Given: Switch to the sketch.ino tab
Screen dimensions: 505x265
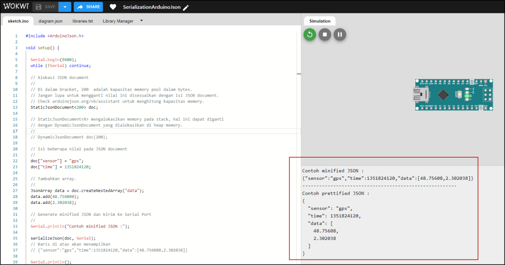Looking at the screenshot, I should (18, 21).
